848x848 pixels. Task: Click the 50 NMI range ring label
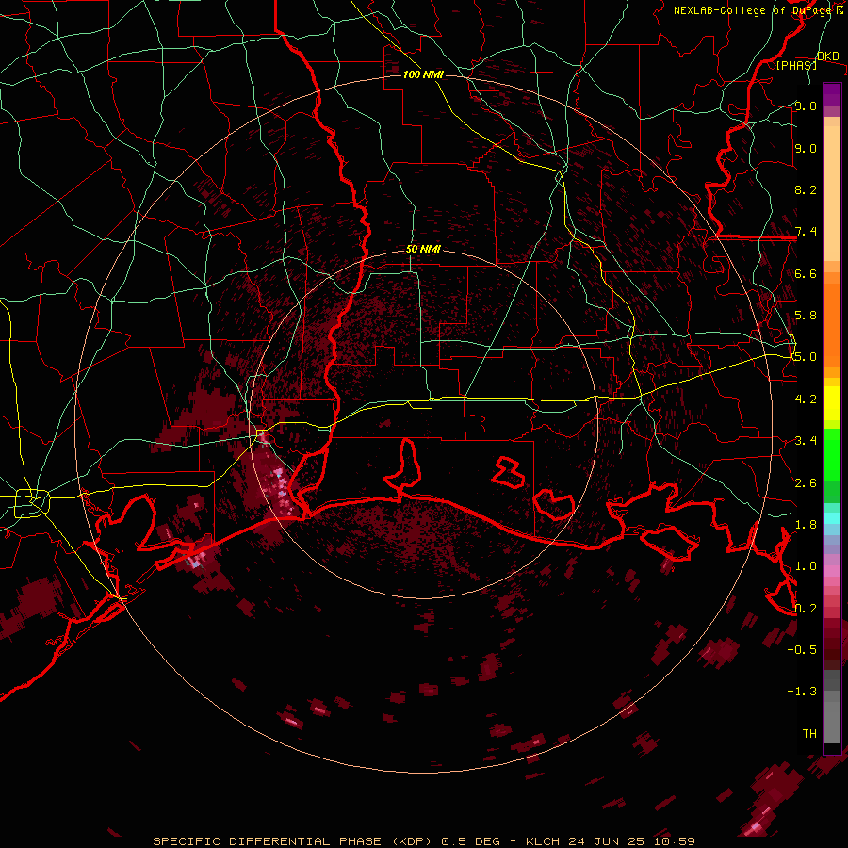[x=423, y=250]
